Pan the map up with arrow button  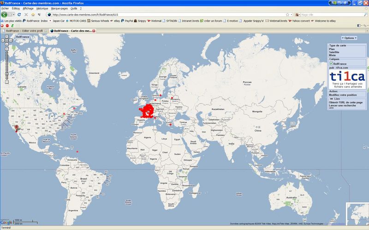(6, 37)
